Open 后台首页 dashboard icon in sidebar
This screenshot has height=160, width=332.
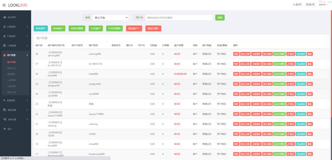pyautogui.click(x=5, y=17)
